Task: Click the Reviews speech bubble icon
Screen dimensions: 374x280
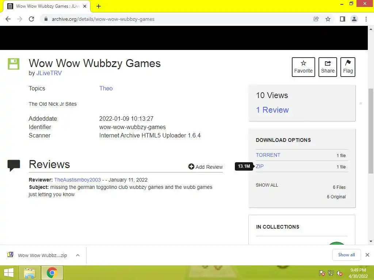Action: tap(14, 165)
